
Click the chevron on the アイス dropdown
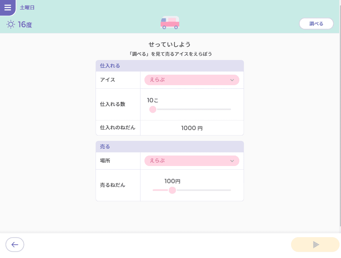[x=232, y=80]
